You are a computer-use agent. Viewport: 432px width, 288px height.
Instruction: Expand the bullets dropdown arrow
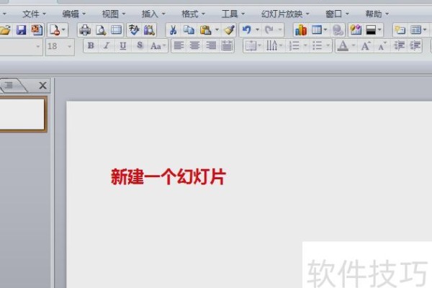click(x=328, y=46)
